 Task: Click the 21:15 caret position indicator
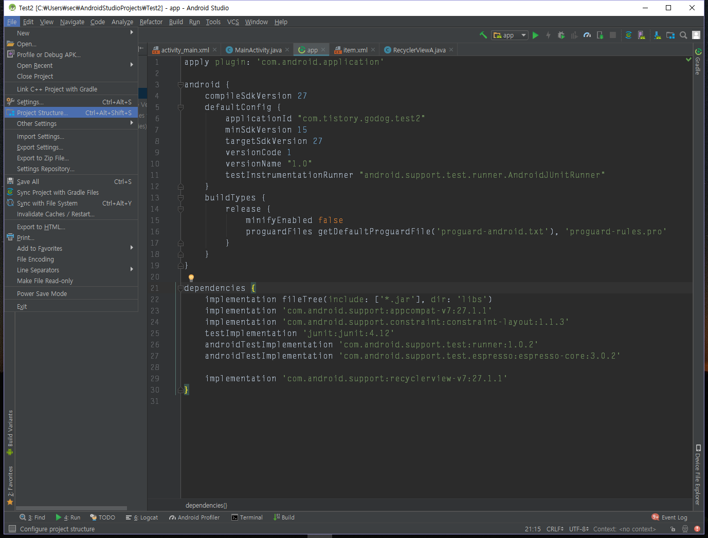(533, 529)
